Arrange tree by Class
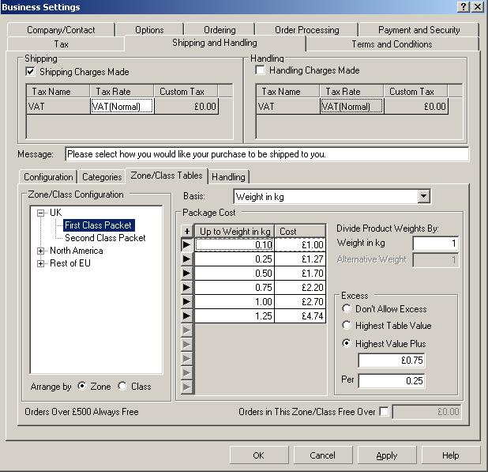This screenshot has width=488, height=472. [122, 387]
